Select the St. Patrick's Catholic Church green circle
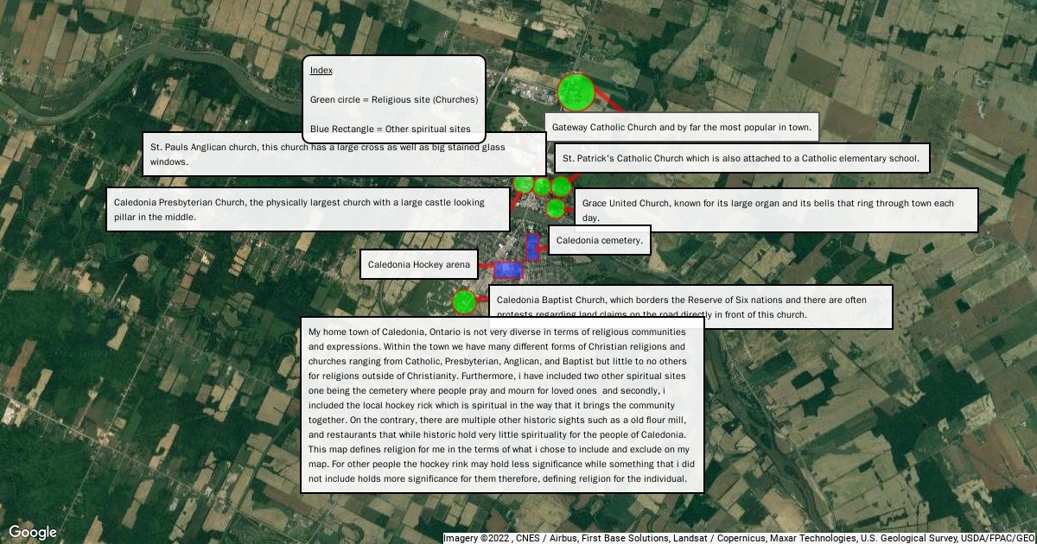This screenshot has width=1037, height=544. (x=561, y=187)
